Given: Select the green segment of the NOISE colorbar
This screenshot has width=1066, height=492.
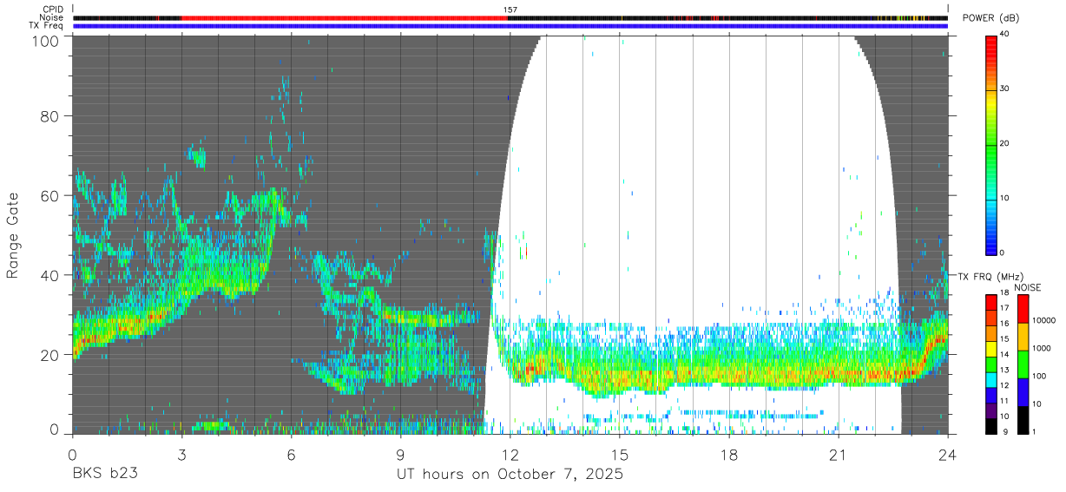Looking at the screenshot, I should coord(1023,364).
